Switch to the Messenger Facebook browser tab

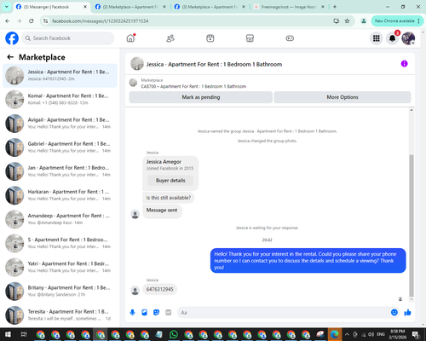click(x=51, y=7)
